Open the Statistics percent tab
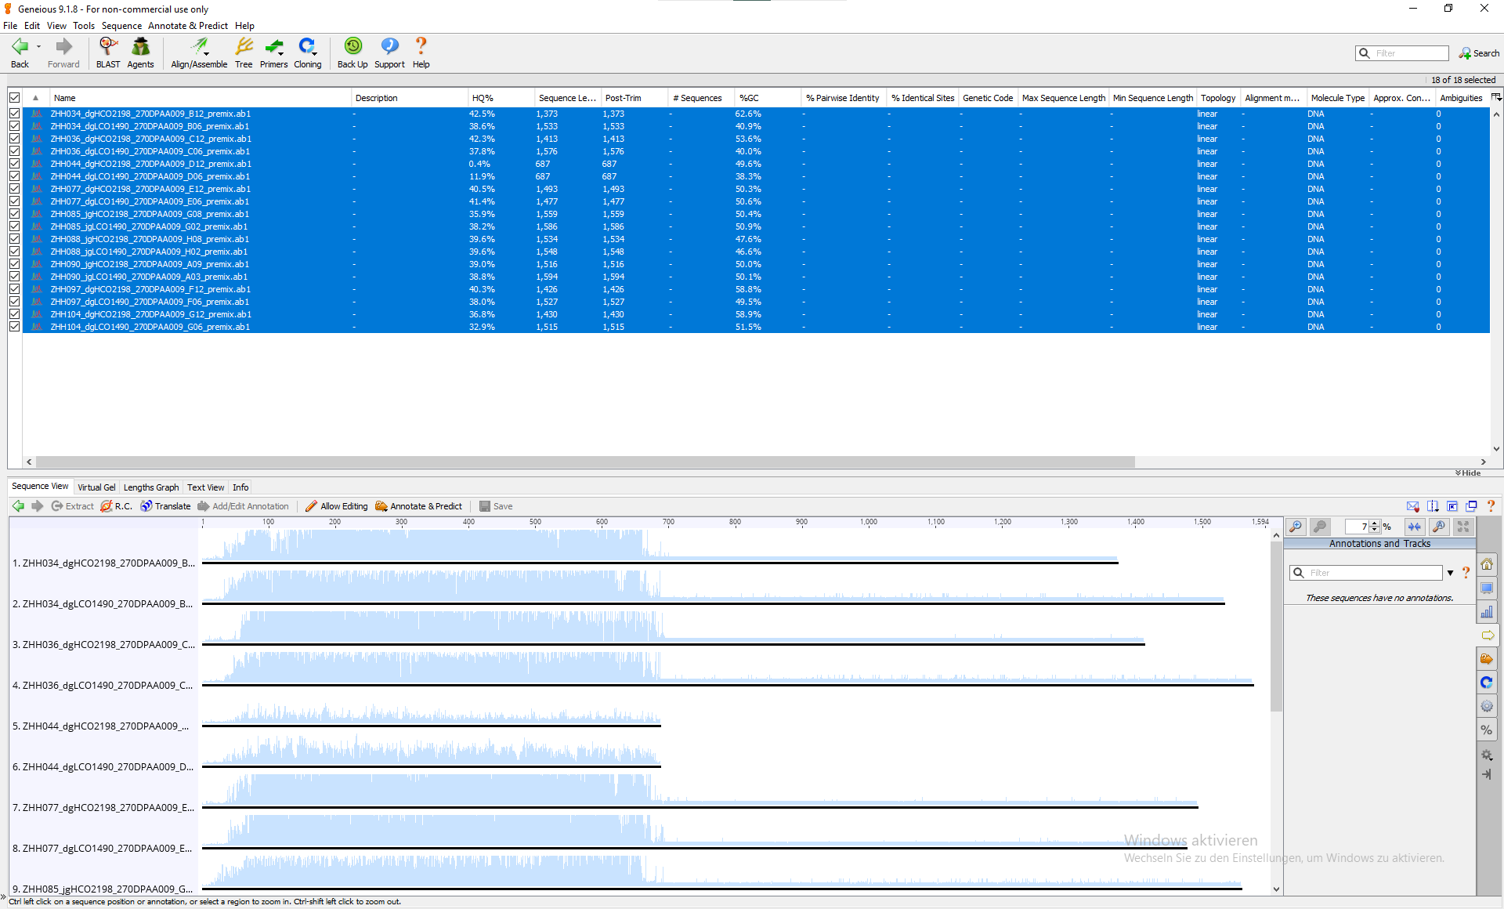The width and height of the screenshot is (1504, 909). point(1487,730)
